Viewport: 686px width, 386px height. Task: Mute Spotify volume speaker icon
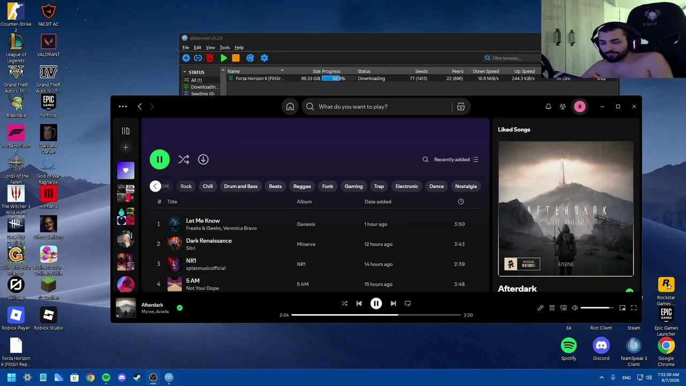point(575,308)
